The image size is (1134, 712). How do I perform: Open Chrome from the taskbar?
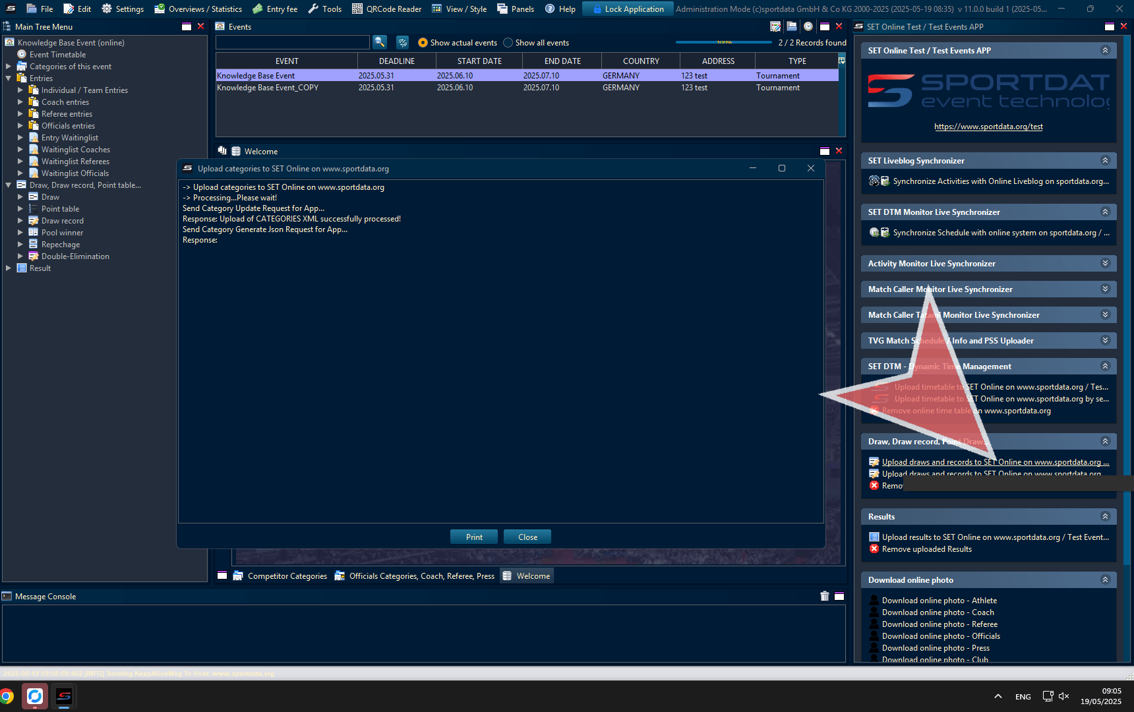click(7, 696)
